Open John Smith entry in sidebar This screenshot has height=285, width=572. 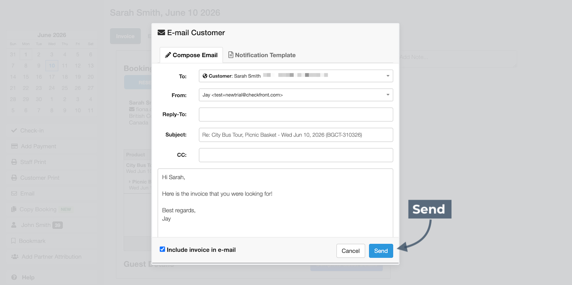point(52,225)
